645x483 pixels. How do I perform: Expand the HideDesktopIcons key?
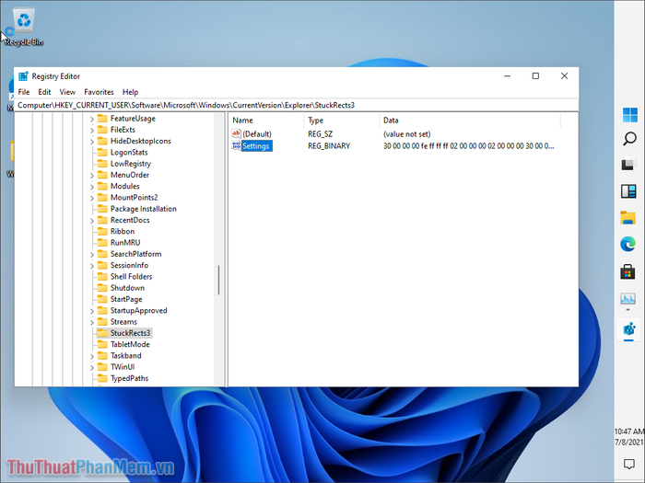tap(92, 142)
